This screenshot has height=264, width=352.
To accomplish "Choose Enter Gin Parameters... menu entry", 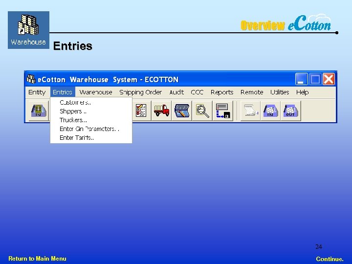I will pos(91,129).
